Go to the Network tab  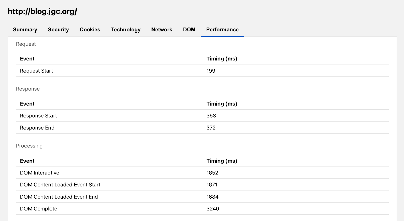162,30
